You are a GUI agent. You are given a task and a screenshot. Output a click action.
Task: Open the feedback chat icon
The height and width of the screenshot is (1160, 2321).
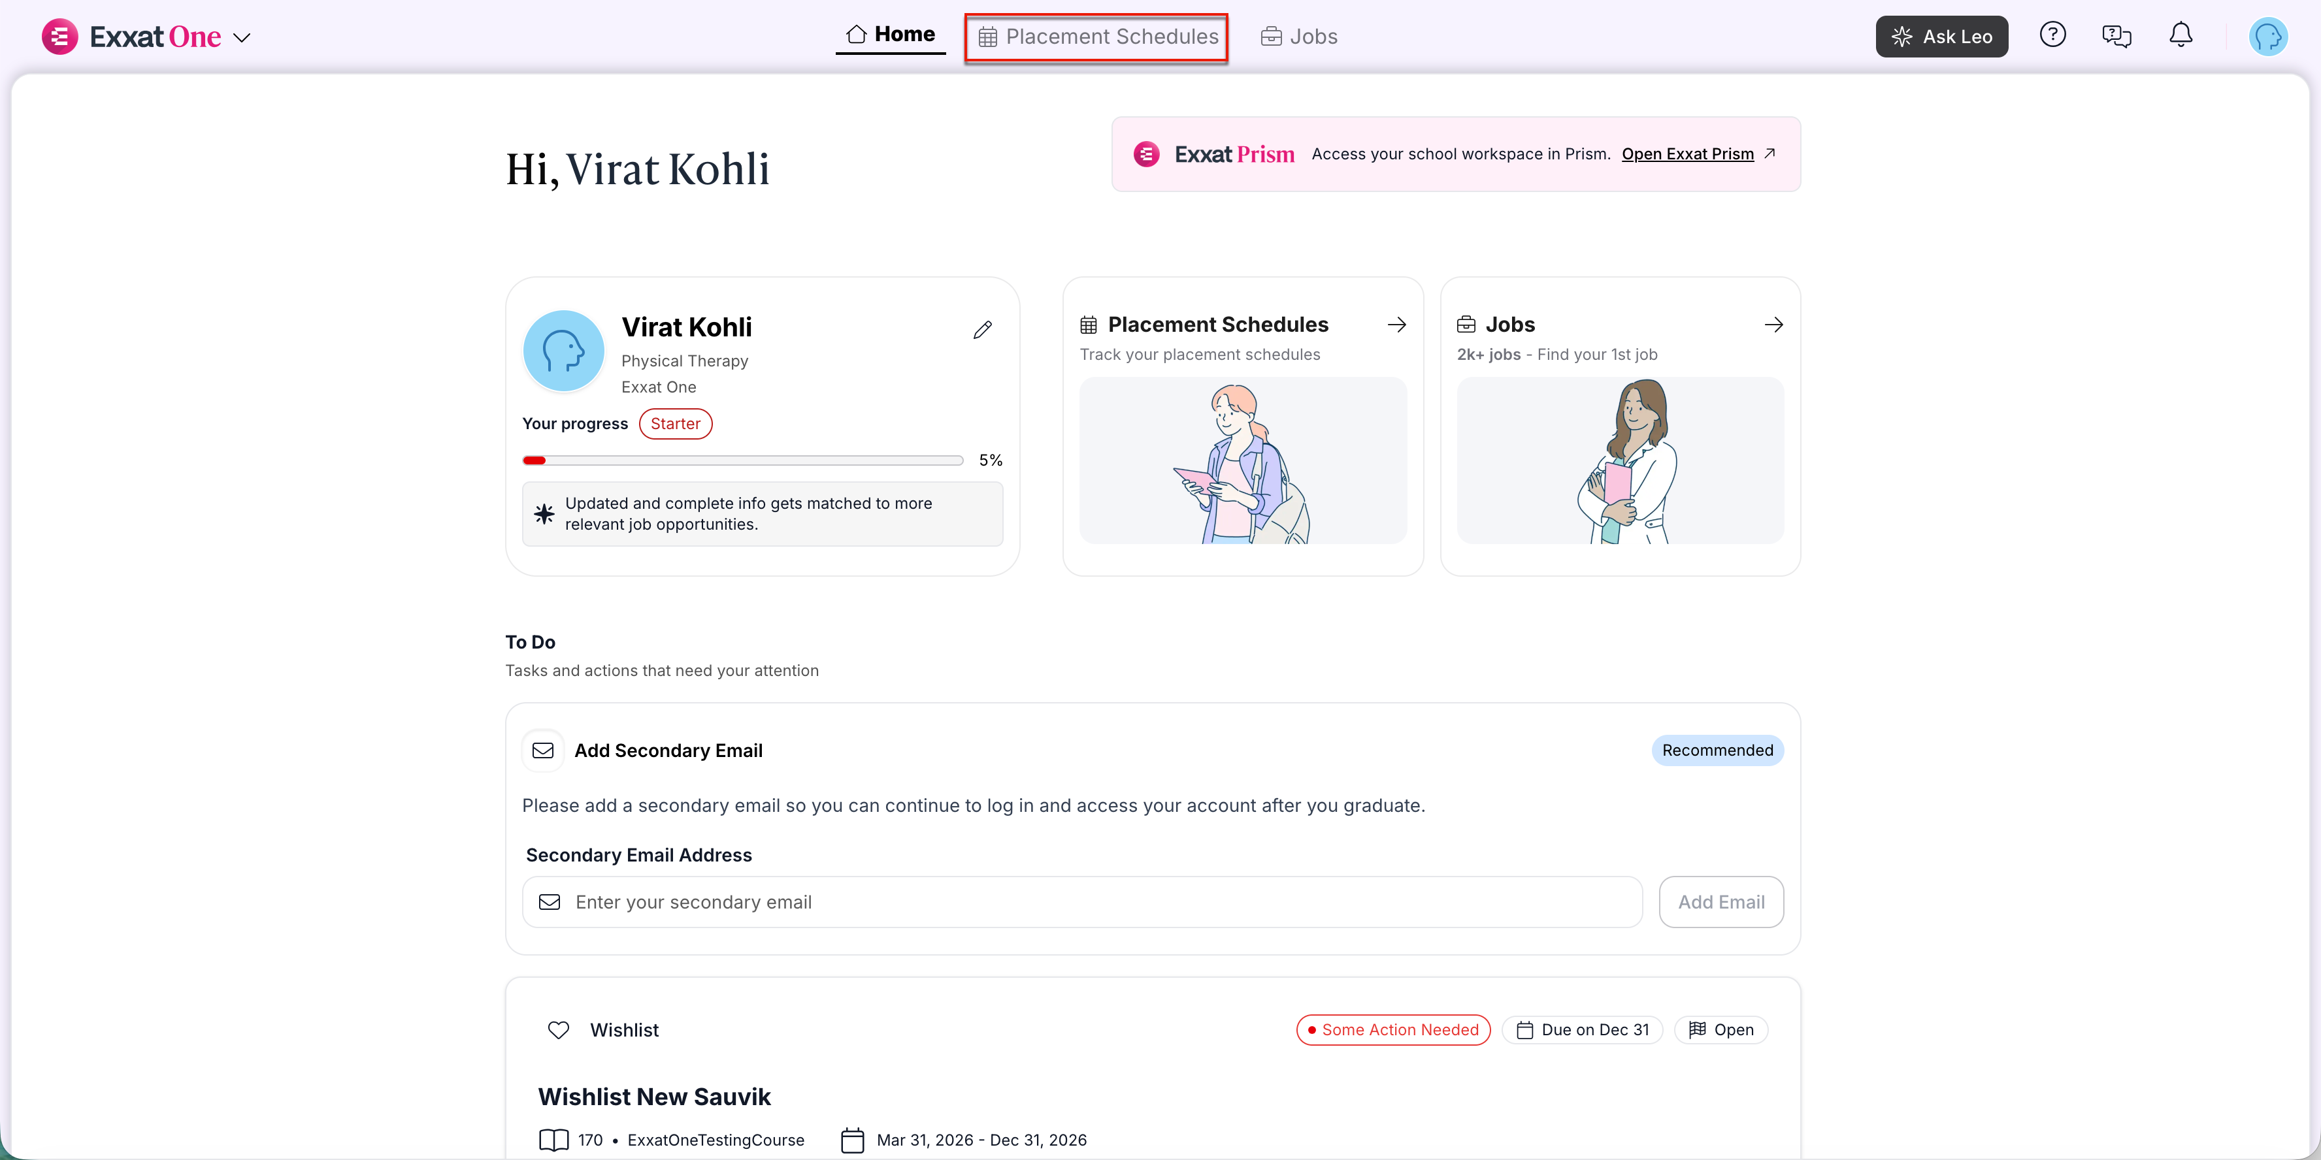click(2116, 36)
